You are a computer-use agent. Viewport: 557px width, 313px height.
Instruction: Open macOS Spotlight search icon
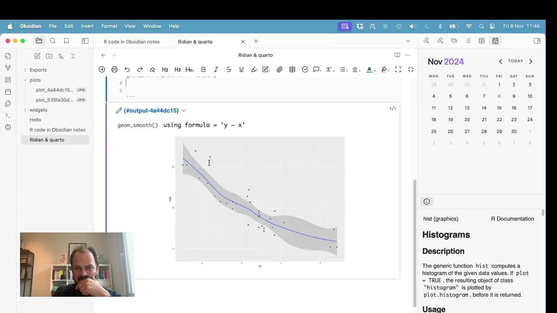point(481,26)
